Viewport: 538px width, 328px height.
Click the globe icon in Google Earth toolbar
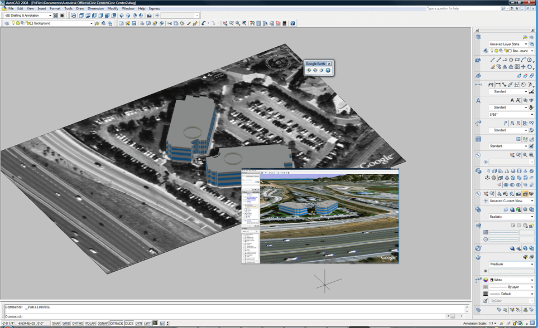(328, 70)
